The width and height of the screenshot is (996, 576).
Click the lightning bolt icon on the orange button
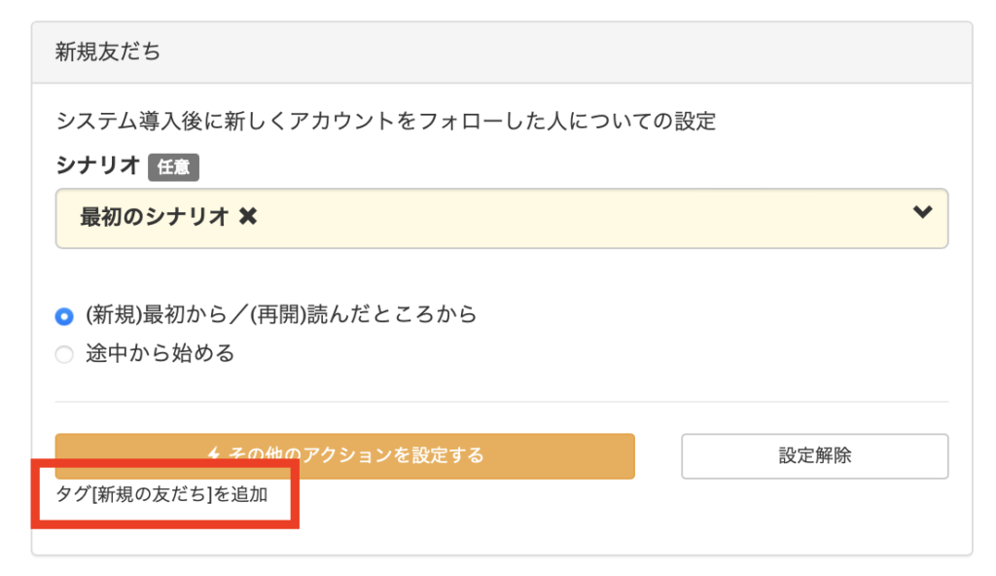[x=216, y=455]
